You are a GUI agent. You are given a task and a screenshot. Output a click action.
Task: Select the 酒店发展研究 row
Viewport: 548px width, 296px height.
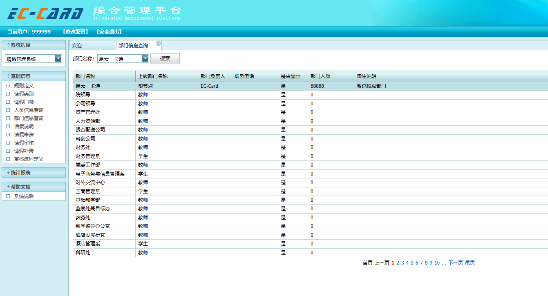click(x=311, y=235)
